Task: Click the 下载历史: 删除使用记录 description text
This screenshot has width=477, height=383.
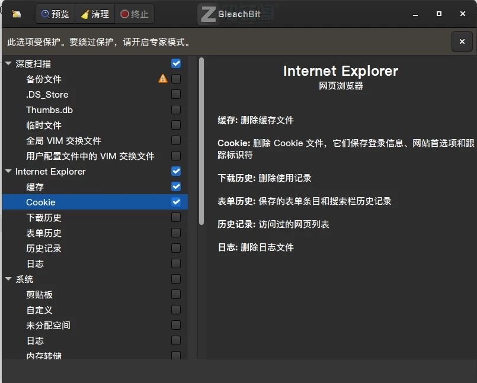Action: click(264, 178)
